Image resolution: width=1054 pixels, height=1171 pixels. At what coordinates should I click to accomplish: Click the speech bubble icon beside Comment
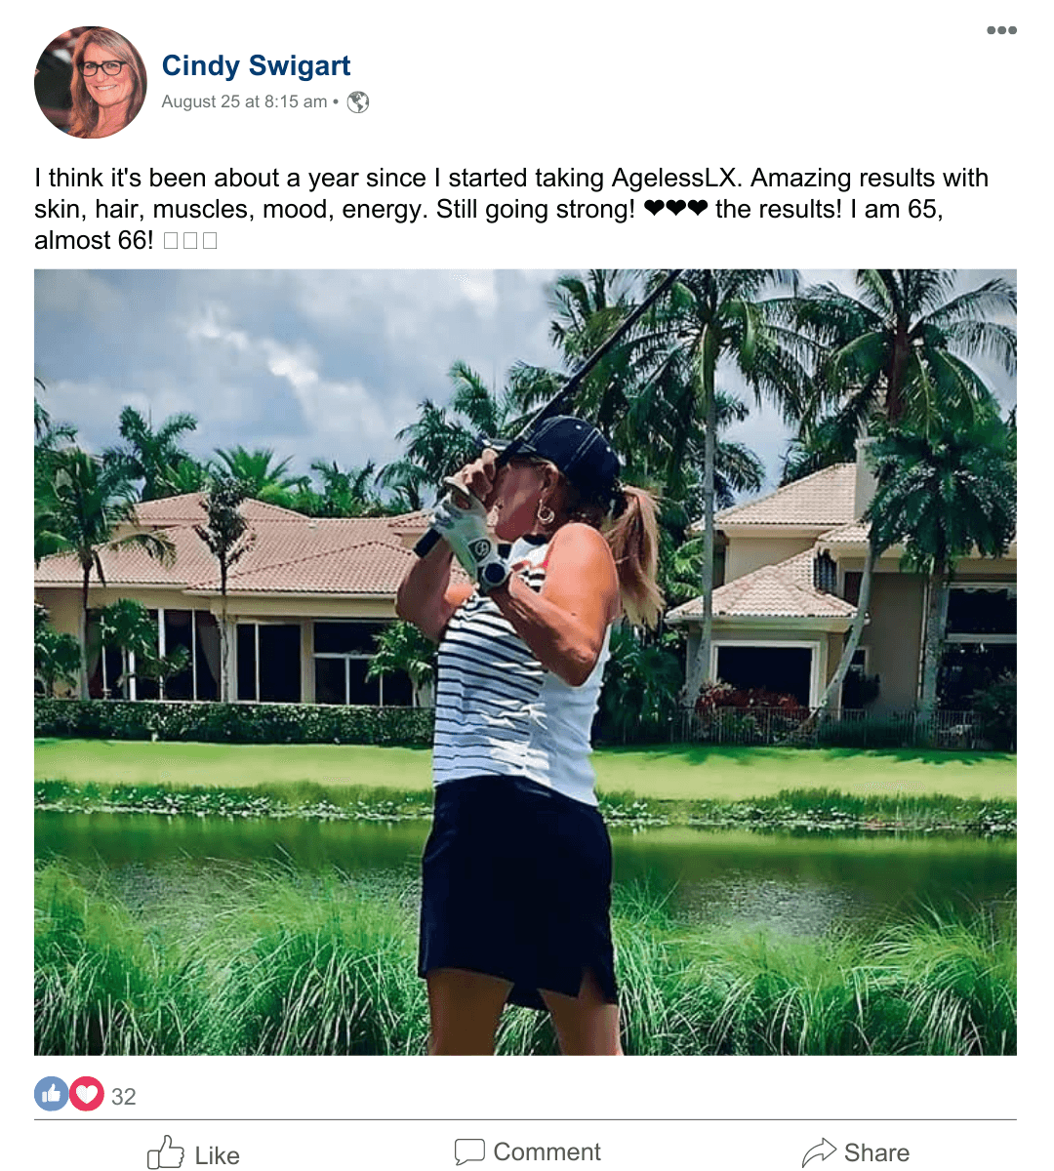click(x=469, y=1151)
